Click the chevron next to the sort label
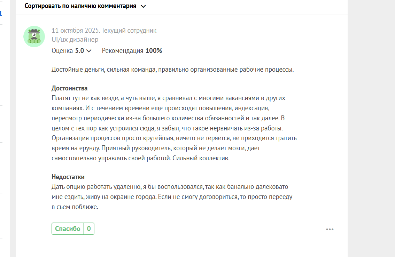 (143, 6)
